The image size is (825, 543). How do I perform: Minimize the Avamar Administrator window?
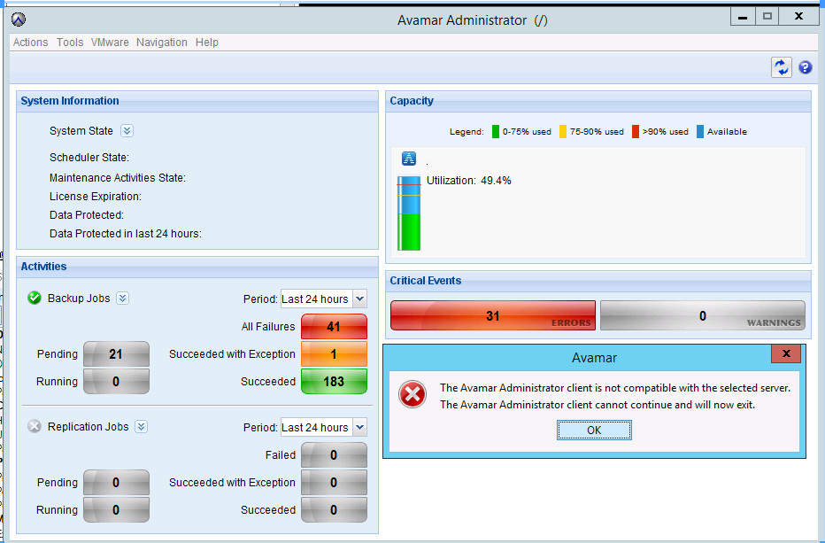743,17
